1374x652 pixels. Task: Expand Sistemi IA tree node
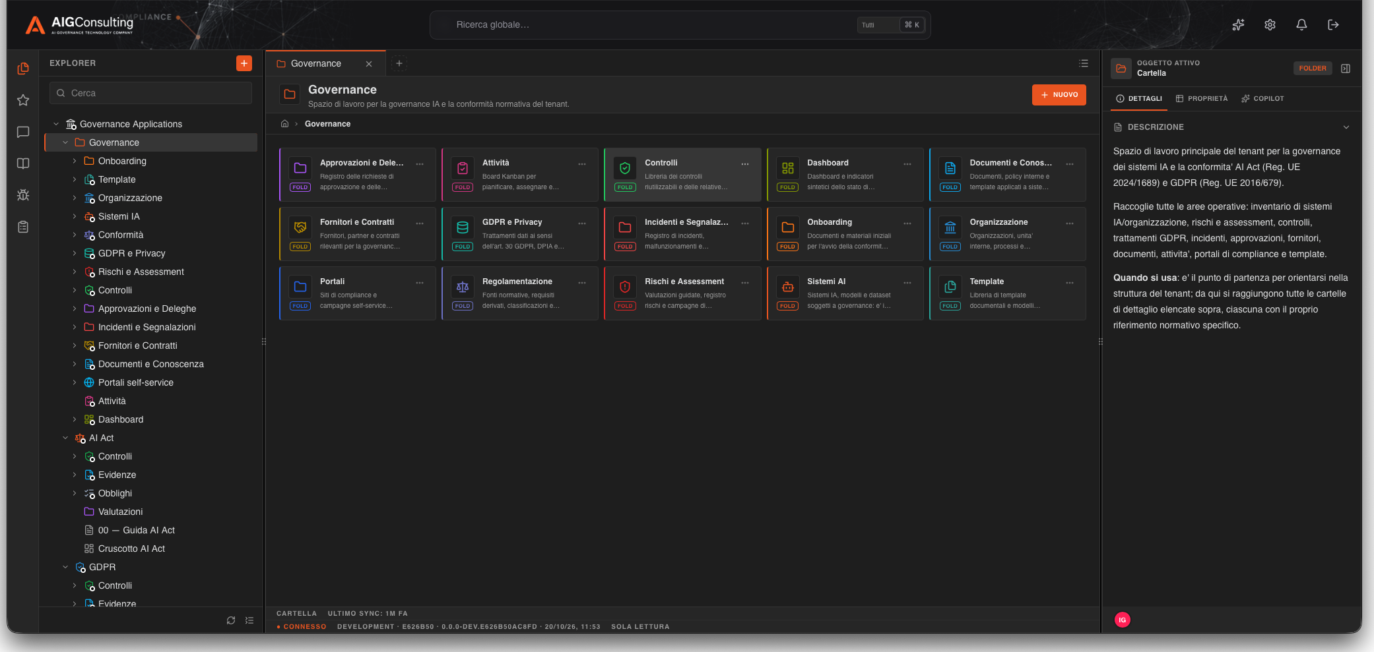pos(75,216)
